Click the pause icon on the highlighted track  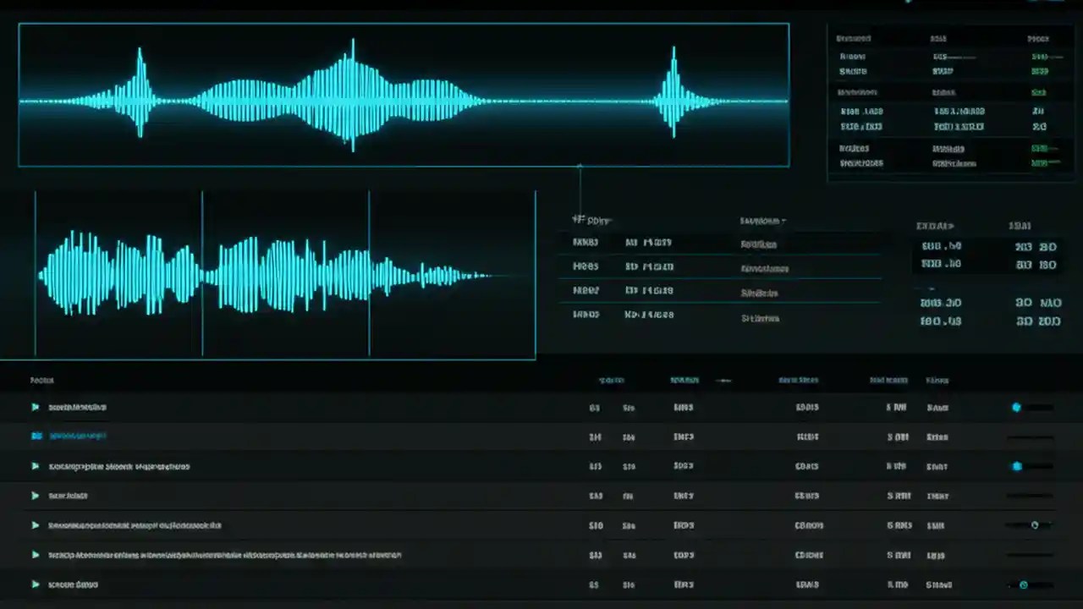[x=36, y=436]
